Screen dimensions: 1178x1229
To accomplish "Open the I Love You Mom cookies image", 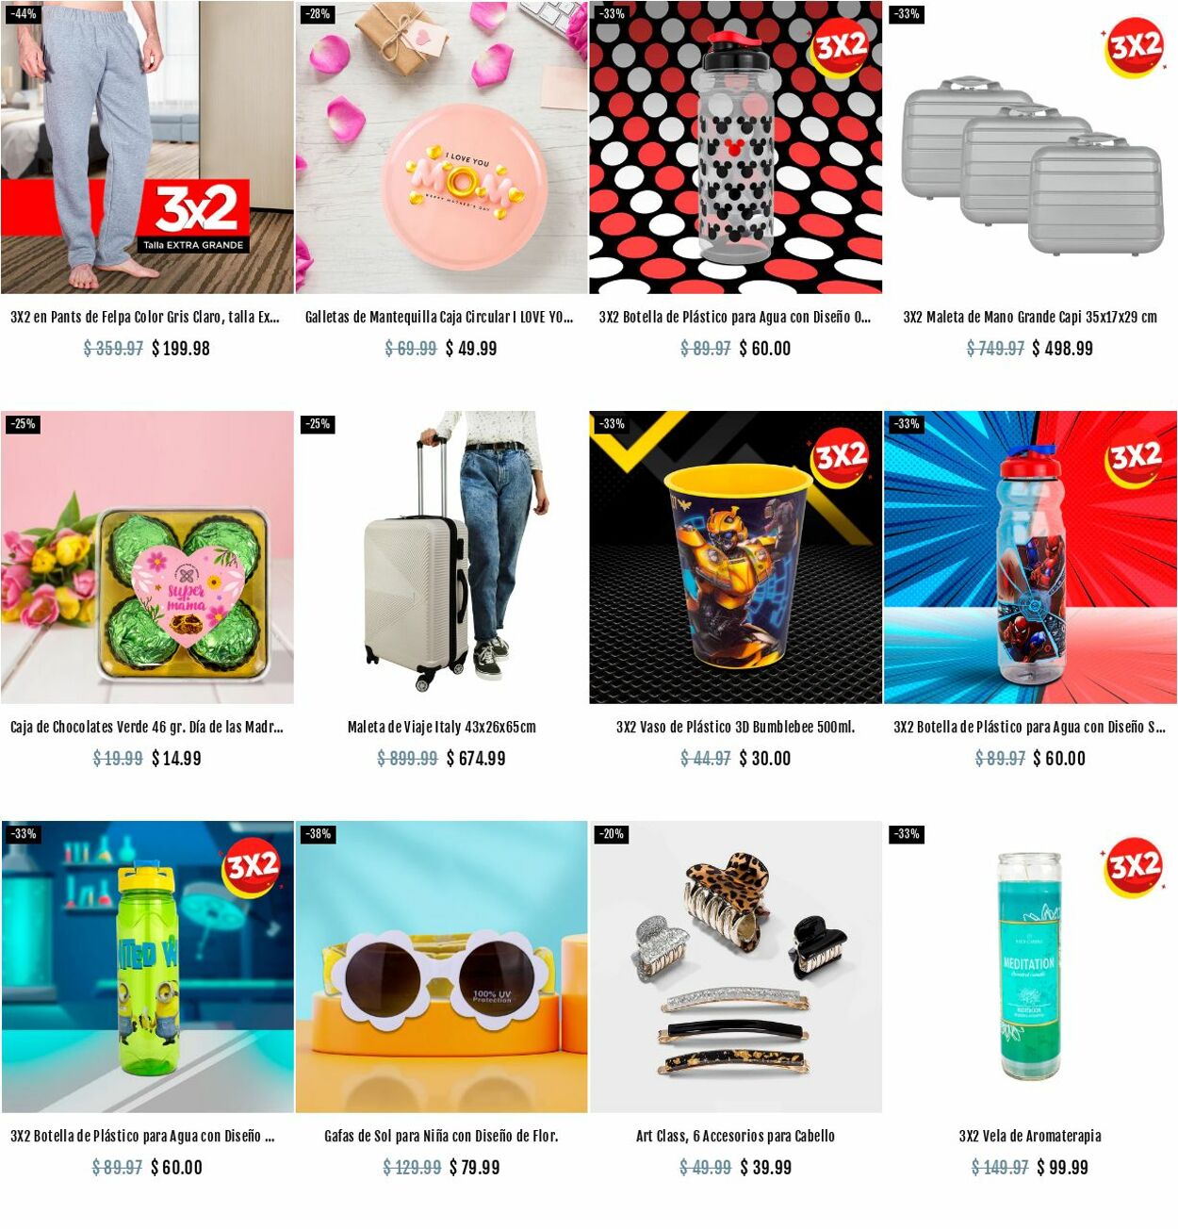I will (441, 147).
